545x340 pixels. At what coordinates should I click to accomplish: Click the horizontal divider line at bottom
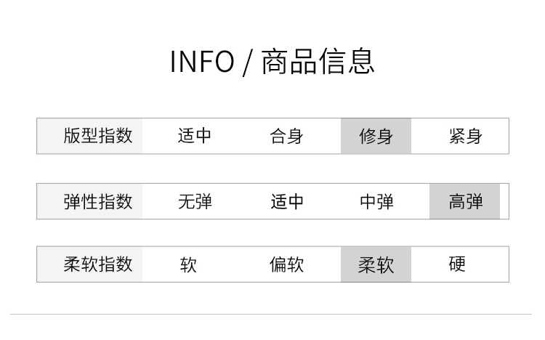point(272,315)
